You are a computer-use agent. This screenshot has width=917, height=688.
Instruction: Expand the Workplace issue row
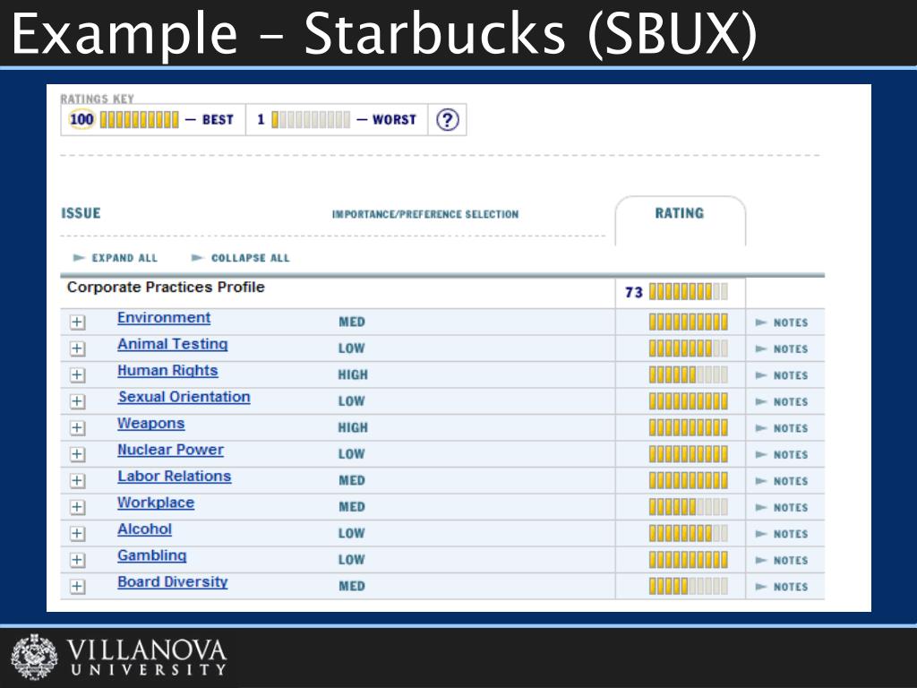(77, 507)
